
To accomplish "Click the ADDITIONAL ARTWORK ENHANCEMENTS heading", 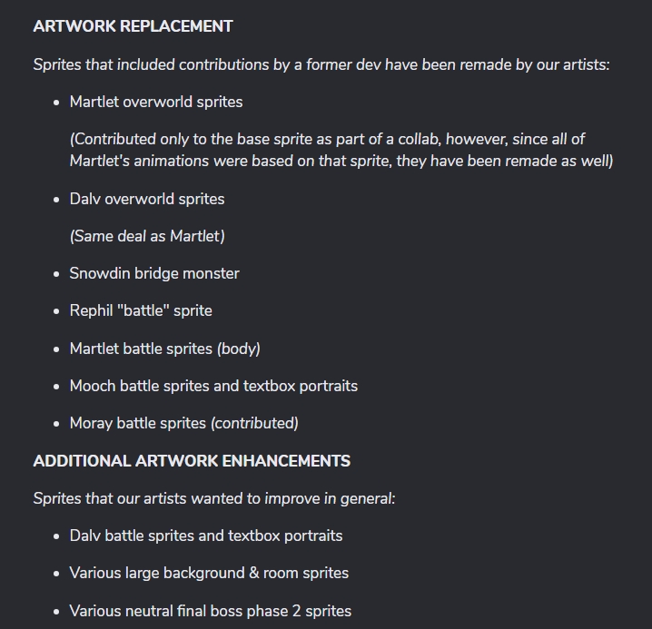I will point(192,461).
